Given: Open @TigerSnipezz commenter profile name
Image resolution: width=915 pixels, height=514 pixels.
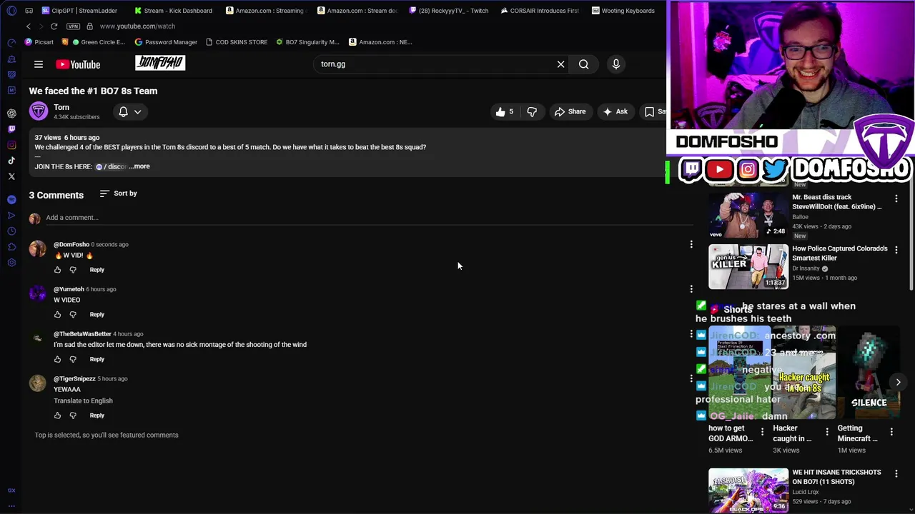Looking at the screenshot, I should (x=74, y=378).
